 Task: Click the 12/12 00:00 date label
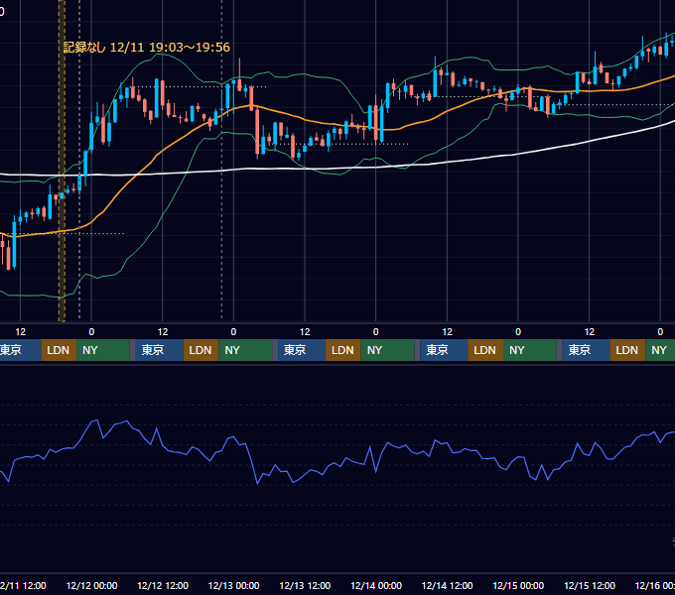coord(91,585)
